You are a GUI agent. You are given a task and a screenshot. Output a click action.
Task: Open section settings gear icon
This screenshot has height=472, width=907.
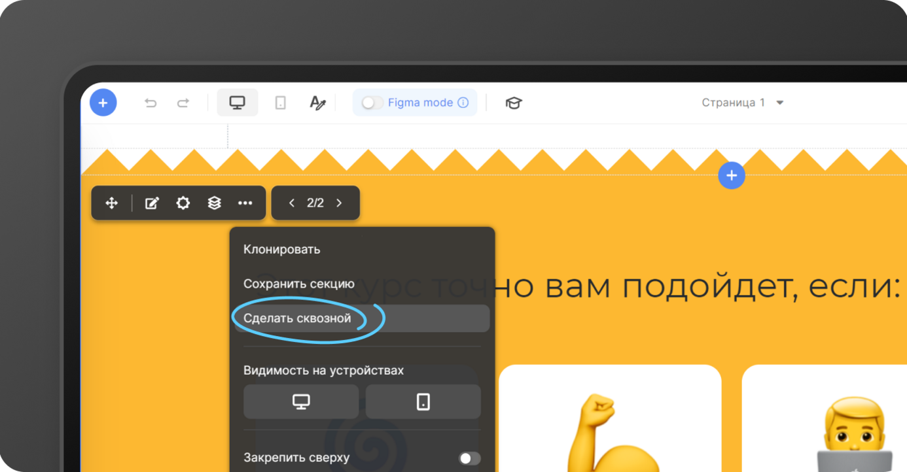[183, 203]
